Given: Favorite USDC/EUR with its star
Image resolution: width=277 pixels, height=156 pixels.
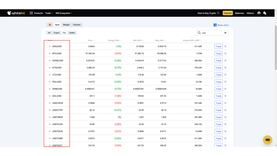Looking at the screenshot, I should (50, 103).
